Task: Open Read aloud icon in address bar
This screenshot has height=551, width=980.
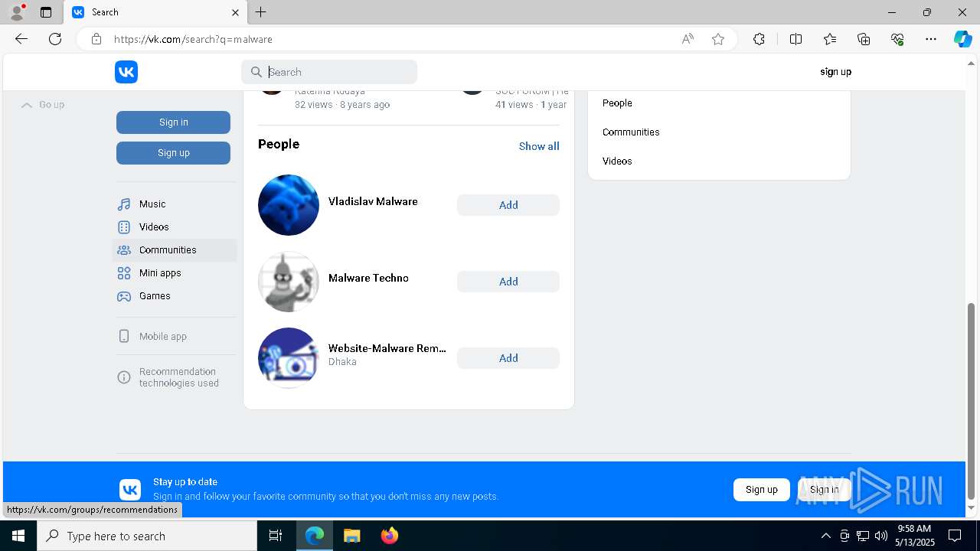Action: (x=688, y=39)
